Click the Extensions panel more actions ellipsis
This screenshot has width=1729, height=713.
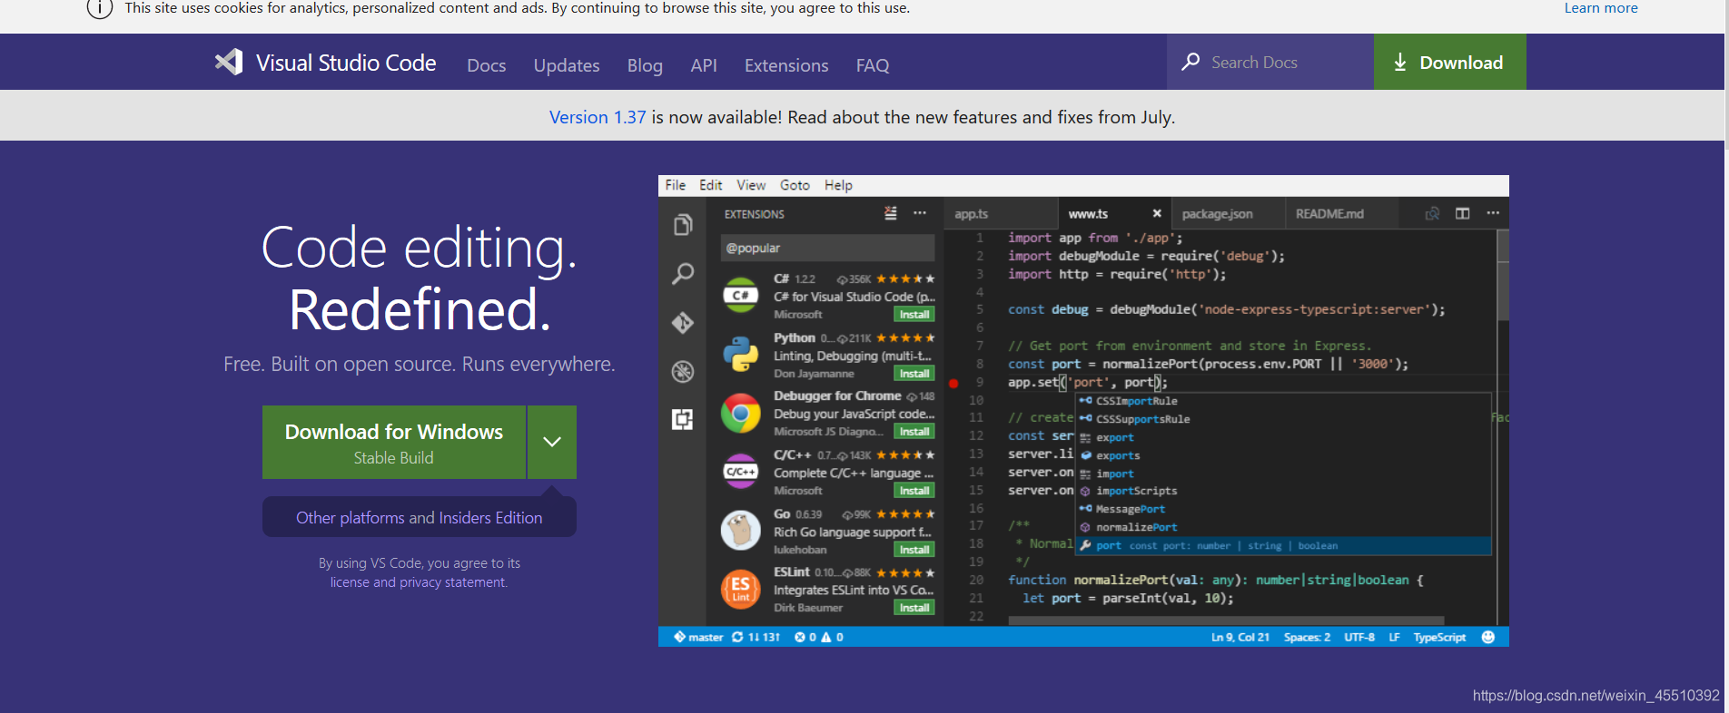[920, 213]
